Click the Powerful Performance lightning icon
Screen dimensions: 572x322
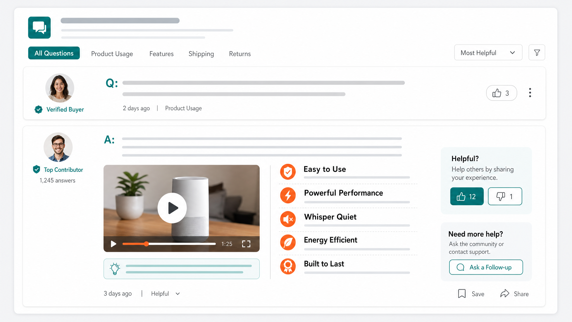(288, 195)
